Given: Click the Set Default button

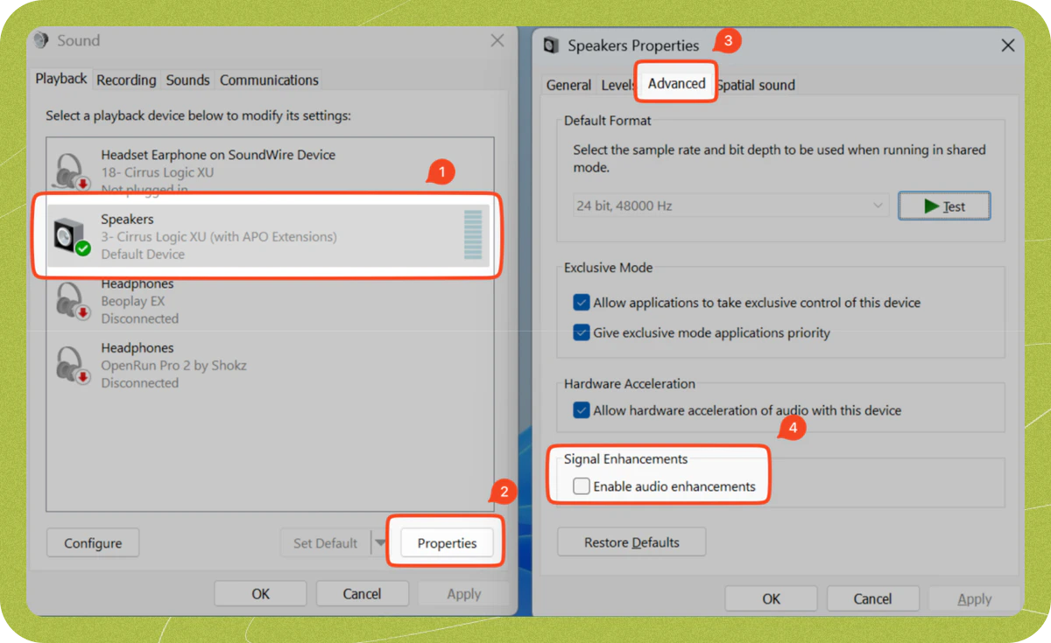Looking at the screenshot, I should coord(326,543).
